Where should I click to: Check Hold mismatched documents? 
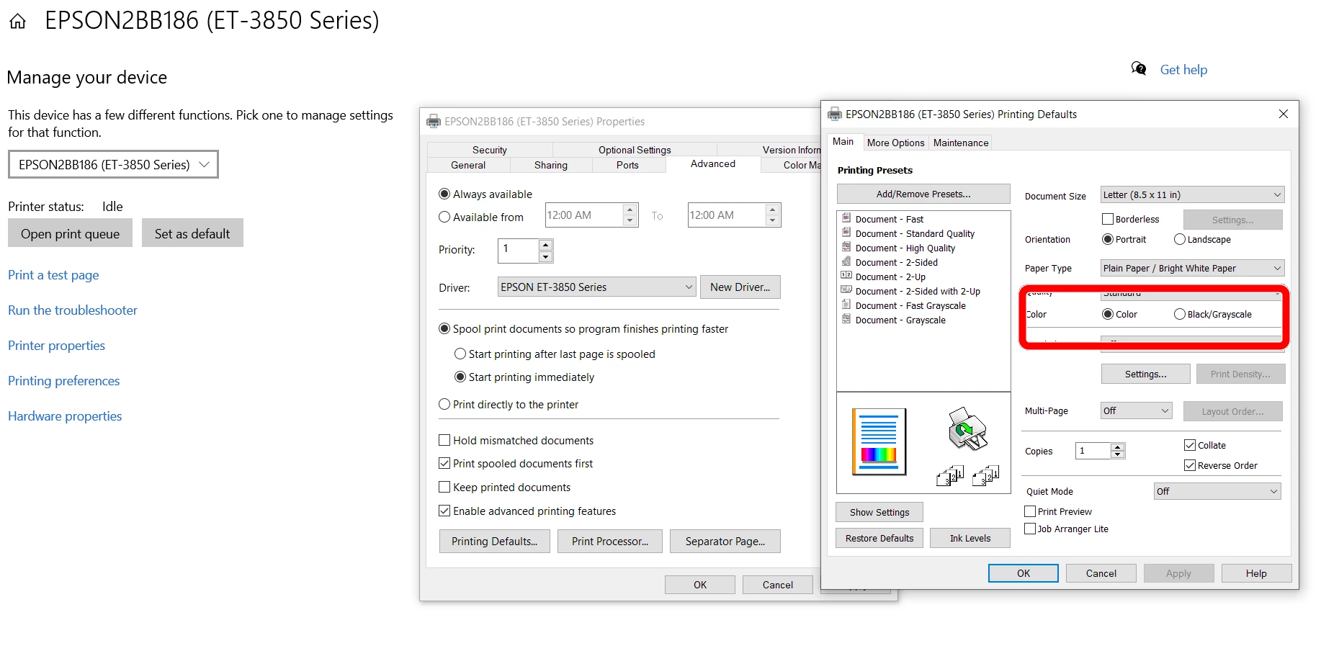444,440
